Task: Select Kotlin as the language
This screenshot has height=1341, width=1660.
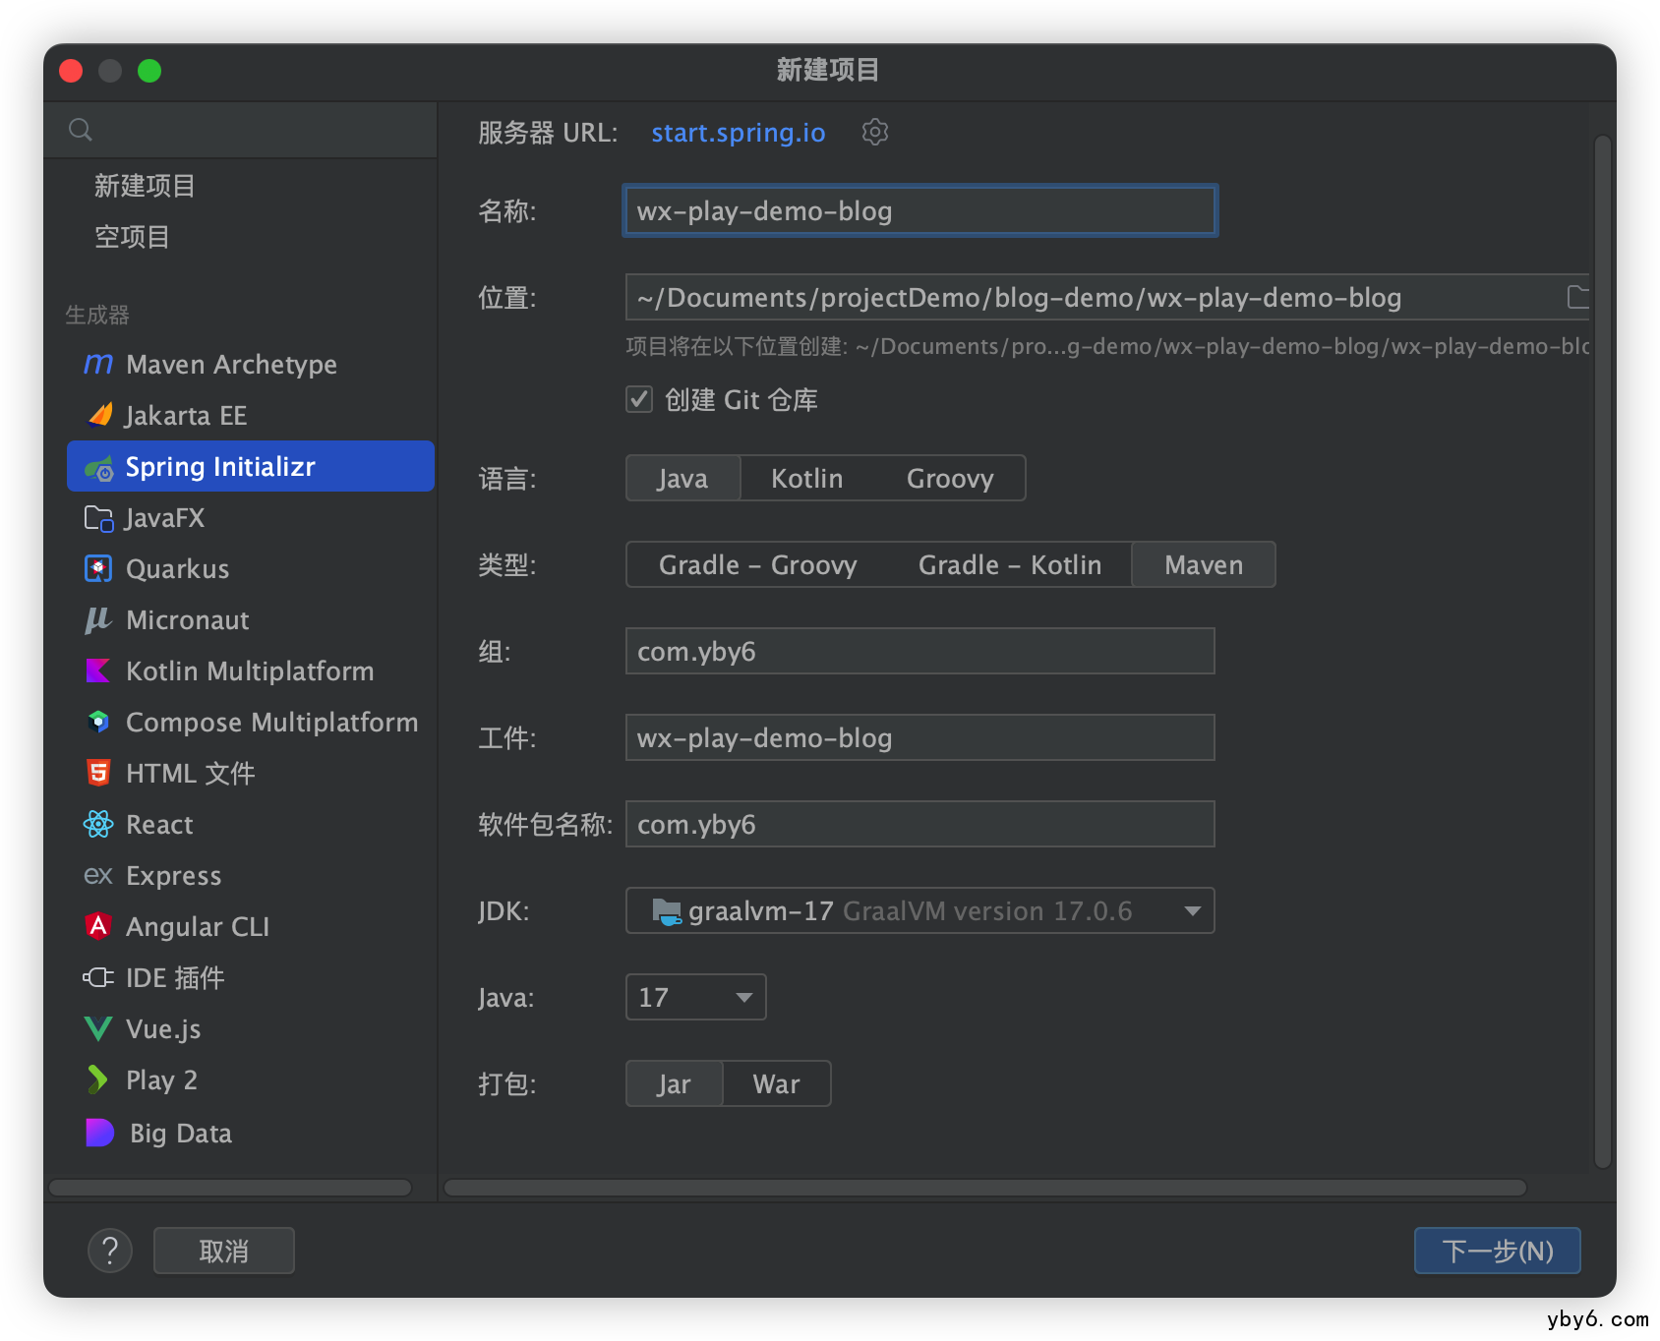Action: point(806,479)
